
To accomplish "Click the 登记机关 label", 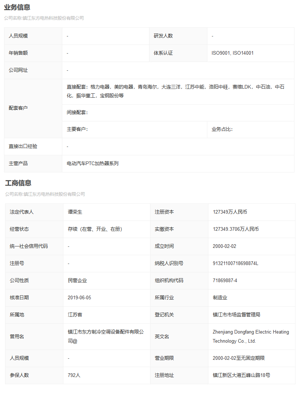I will [x=164, y=315].
